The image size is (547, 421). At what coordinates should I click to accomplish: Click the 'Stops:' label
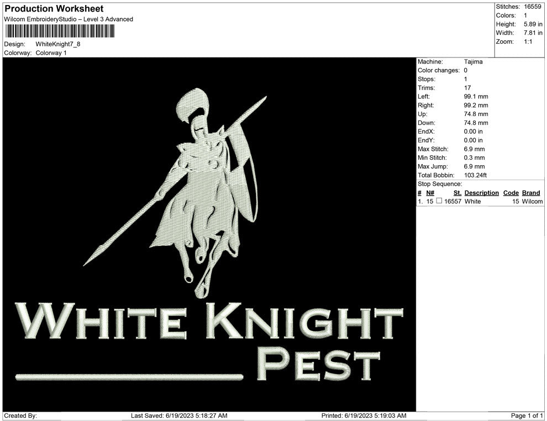coord(427,79)
